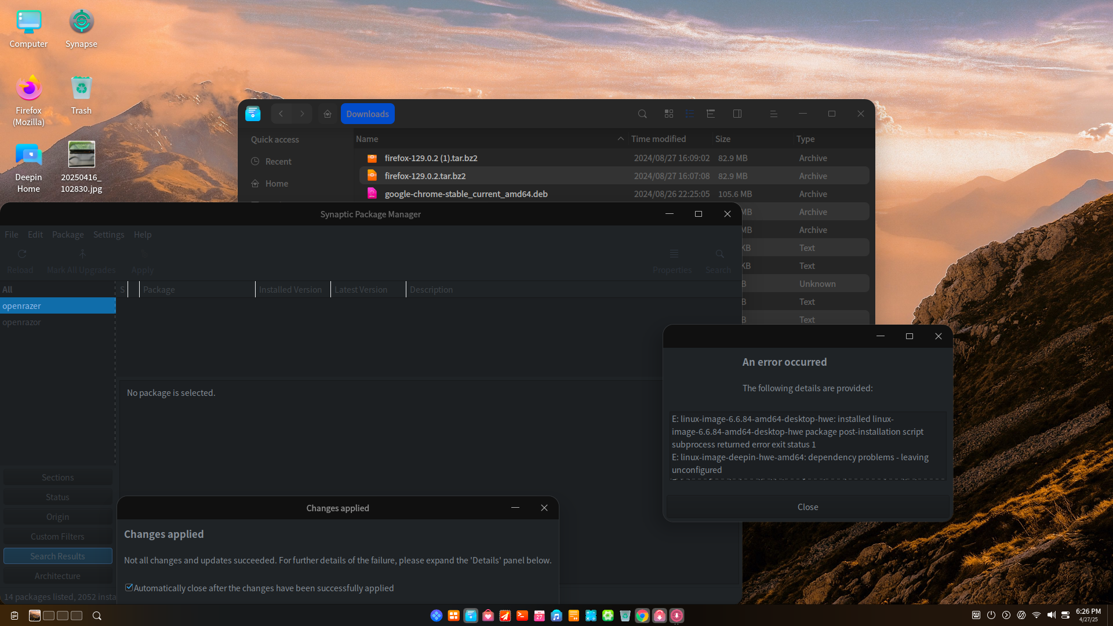Select openrazer in the search list
The height and width of the screenshot is (626, 1113).
tap(58, 306)
